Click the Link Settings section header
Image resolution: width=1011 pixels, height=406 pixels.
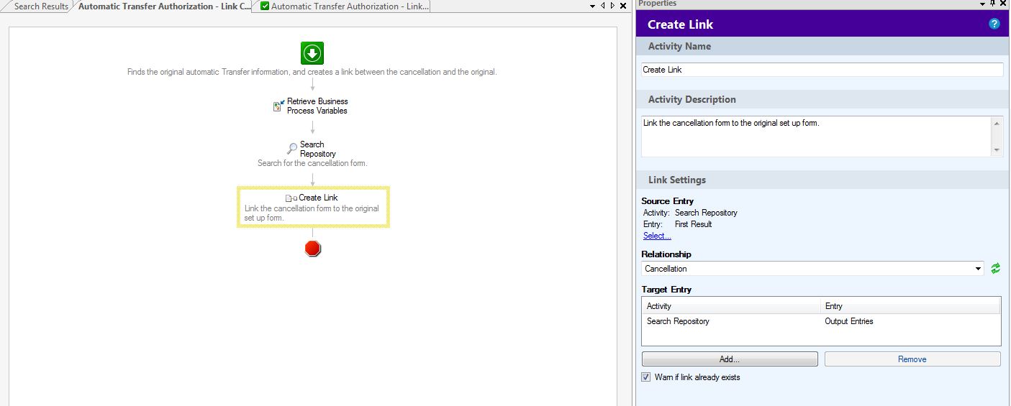point(821,180)
